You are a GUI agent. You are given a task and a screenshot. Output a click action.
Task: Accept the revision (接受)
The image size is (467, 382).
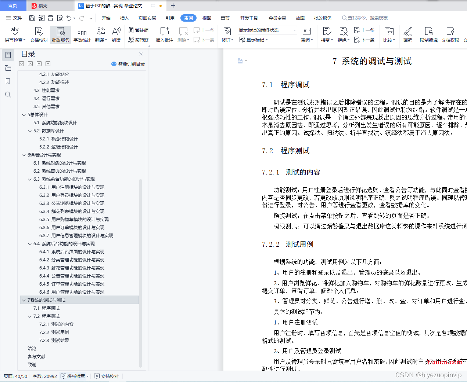click(x=327, y=35)
